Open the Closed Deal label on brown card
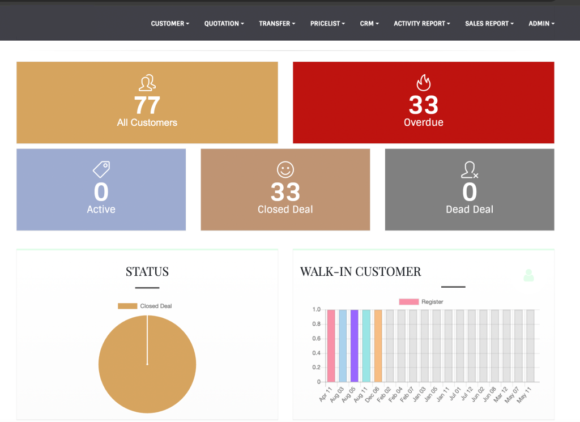The width and height of the screenshot is (580, 422). pos(285,210)
